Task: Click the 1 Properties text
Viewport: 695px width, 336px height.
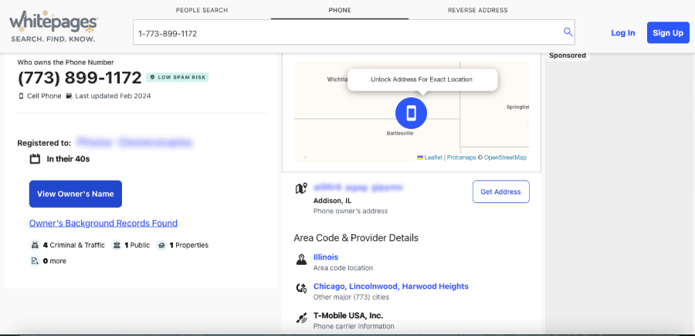Action: pyautogui.click(x=189, y=245)
